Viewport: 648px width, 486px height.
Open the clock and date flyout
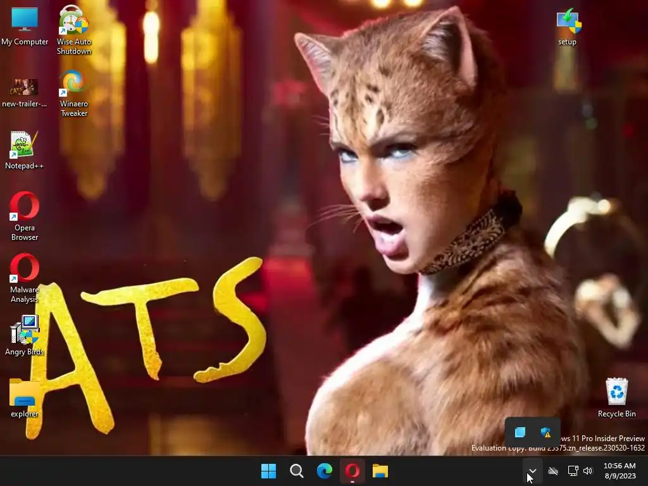click(620, 471)
